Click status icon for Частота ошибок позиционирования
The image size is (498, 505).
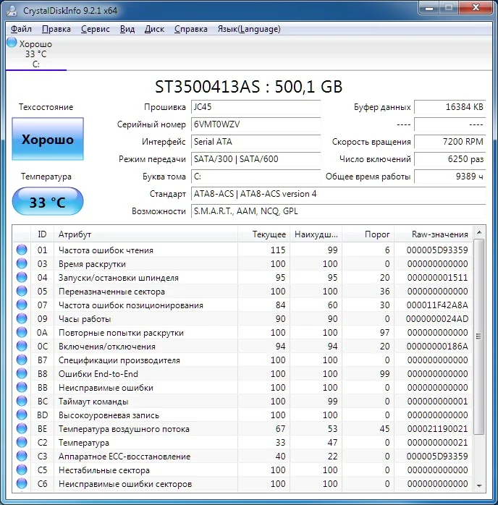[22, 305]
